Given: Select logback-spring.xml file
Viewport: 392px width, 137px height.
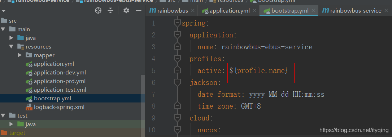Looking at the screenshot, I should click(x=59, y=107).
